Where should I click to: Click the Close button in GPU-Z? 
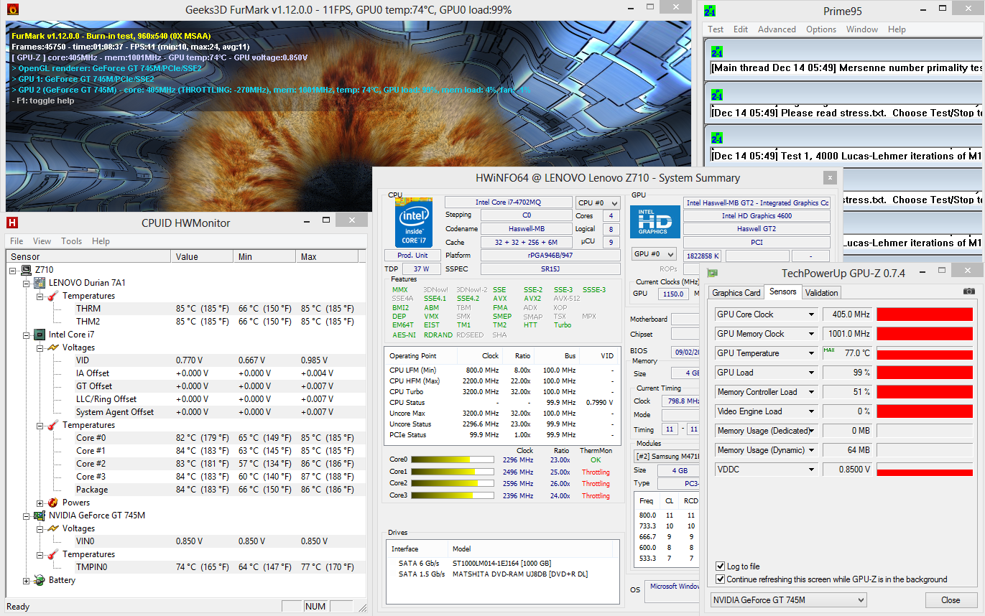click(x=951, y=600)
